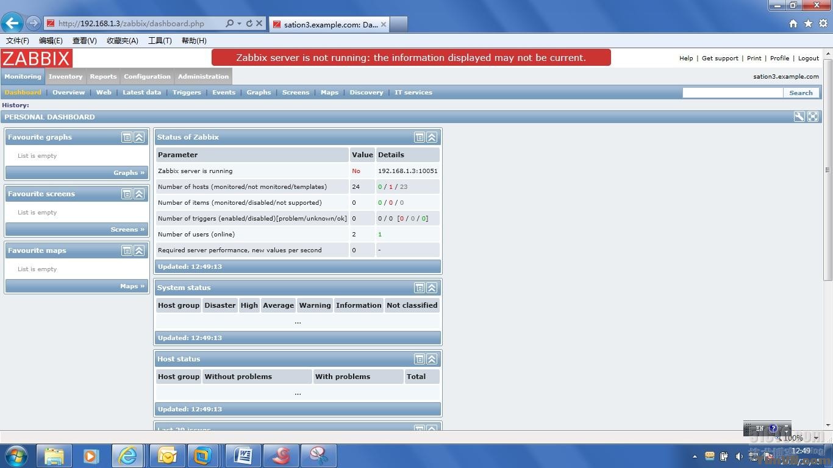
Task: Click the Maps » link in Favourite maps
Action: [x=132, y=286]
